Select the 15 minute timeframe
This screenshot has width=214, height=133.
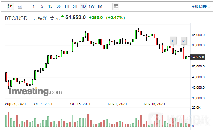[x=50, y=6]
